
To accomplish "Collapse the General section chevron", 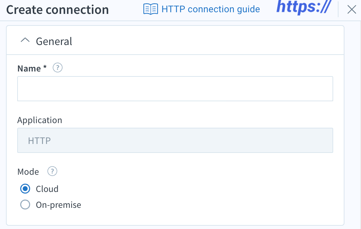I will click(x=25, y=40).
